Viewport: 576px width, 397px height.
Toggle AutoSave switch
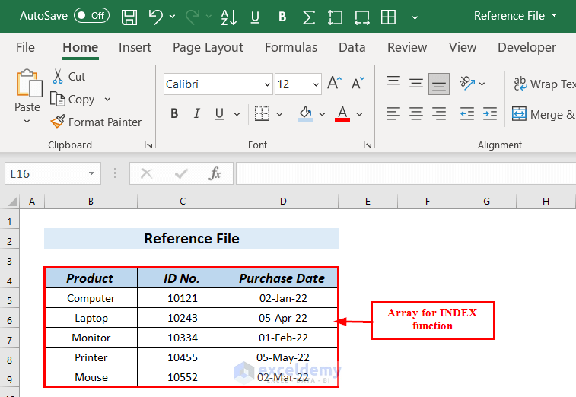pyautogui.click(x=91, y=16)
